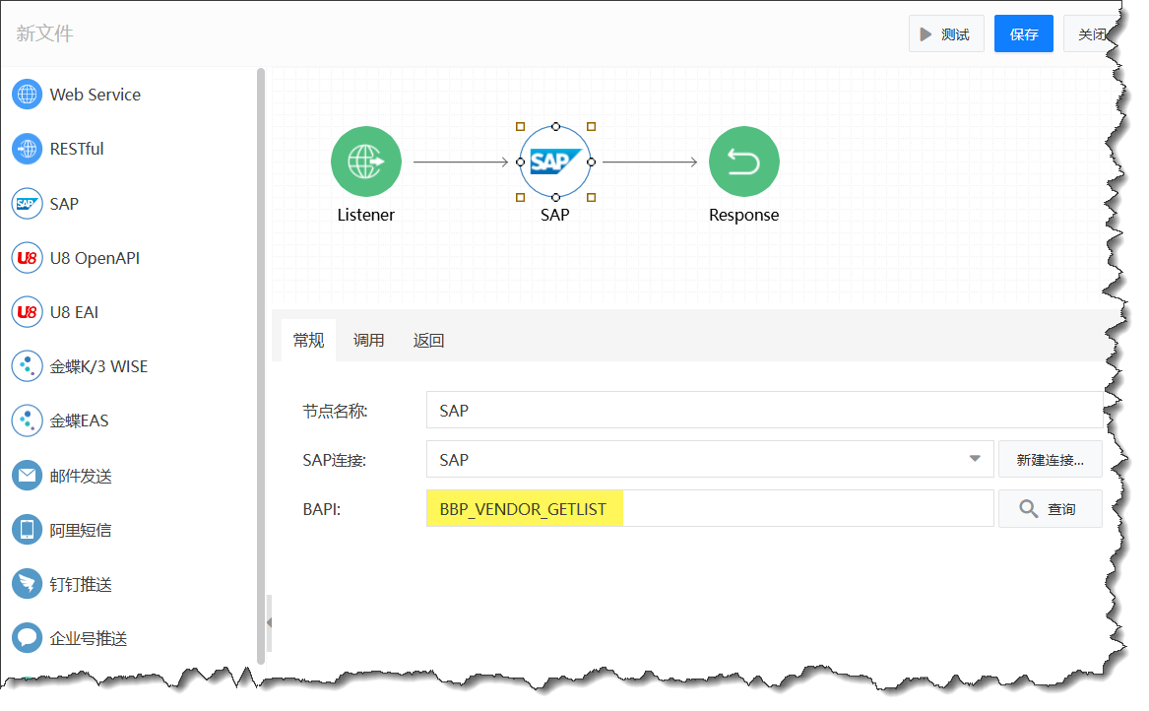Click the 保存 save button

1023,34
